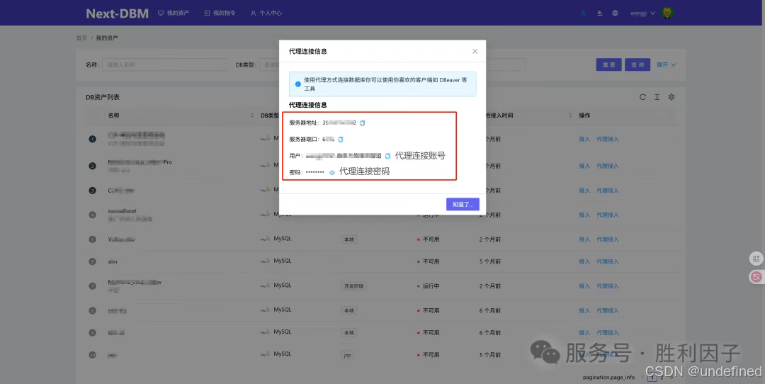The width and height of the screenshot is (765, 384).
Task: Sort by the 后接入时间 column
Action: 570,115
